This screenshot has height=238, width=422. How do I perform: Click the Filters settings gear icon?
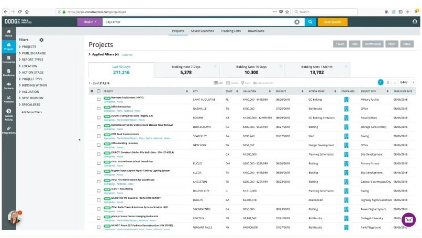(41, 40)
